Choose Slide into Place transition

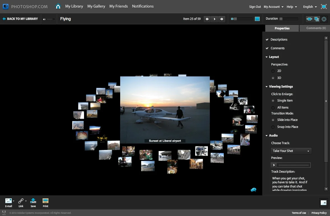[x=273, y=120]
